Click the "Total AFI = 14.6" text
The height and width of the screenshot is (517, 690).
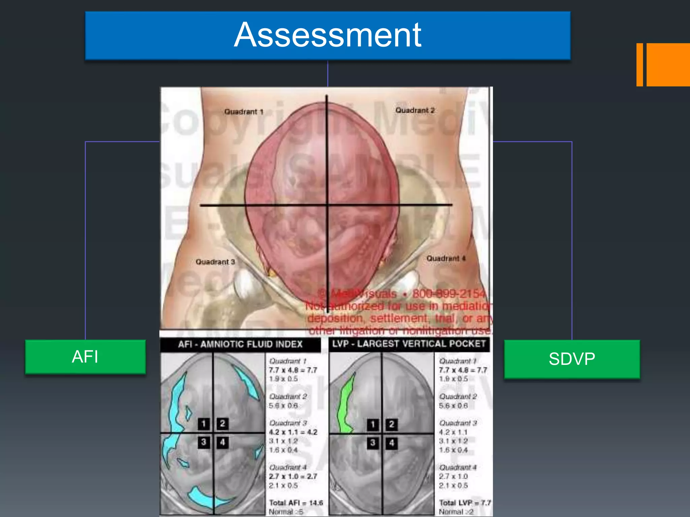click(x=296, y=503)
